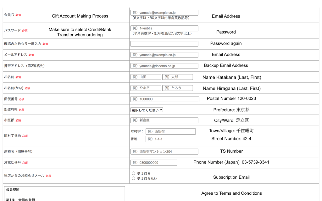Open the prefecture 選択してください dropdown
Image resolution: width=322 pixels, height=201 pixels.
(x=147, y=110)
